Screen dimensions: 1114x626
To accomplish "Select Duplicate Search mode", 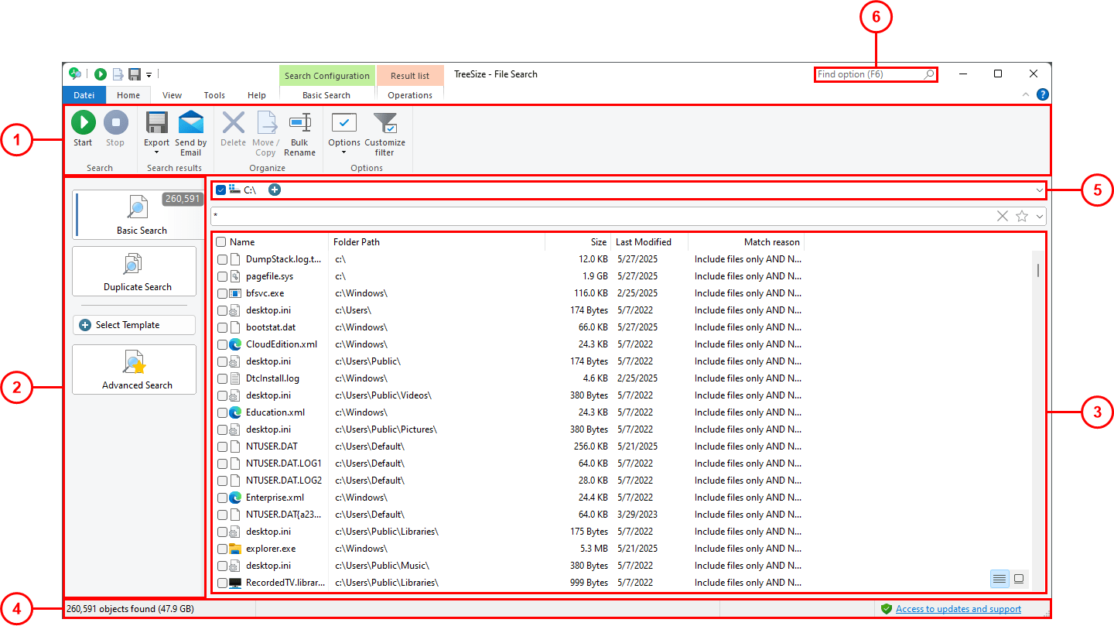I will coord(135,272).
